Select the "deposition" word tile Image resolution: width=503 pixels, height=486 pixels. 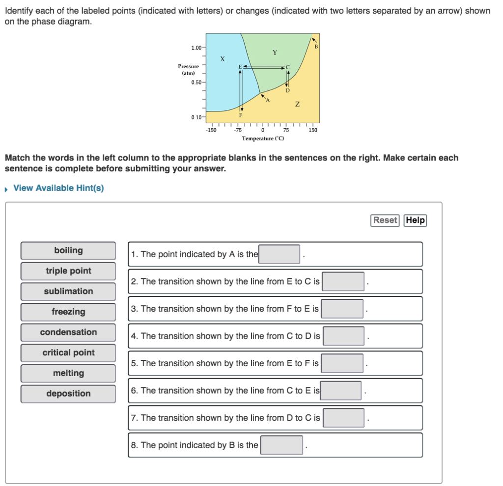68,394
